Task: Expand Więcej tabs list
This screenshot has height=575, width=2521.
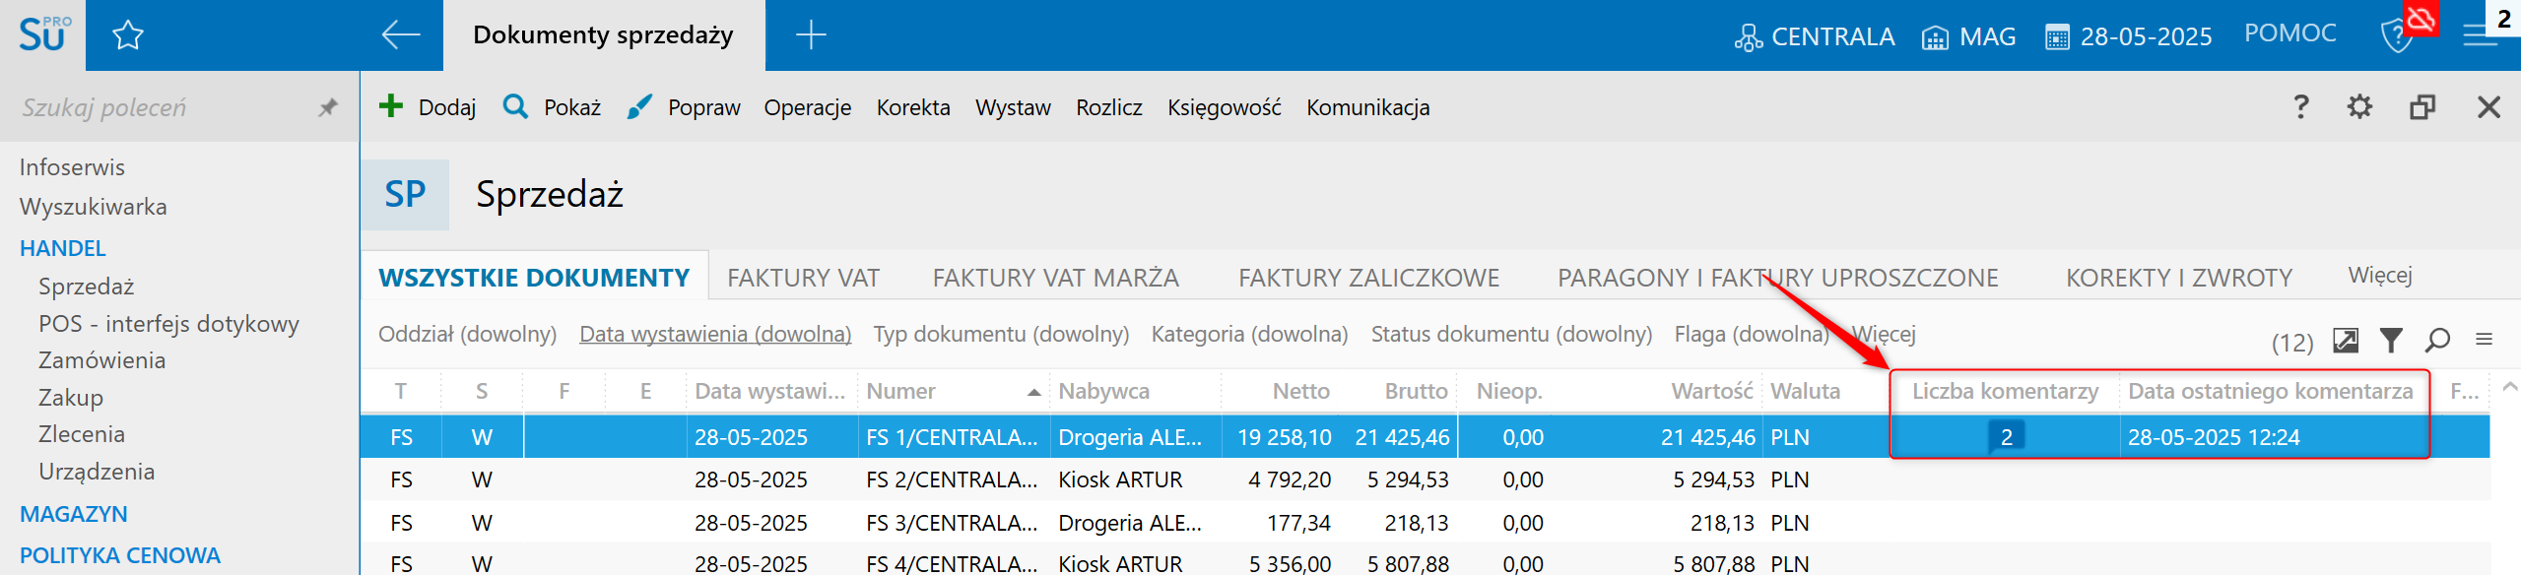Action: click(2379, 276)
